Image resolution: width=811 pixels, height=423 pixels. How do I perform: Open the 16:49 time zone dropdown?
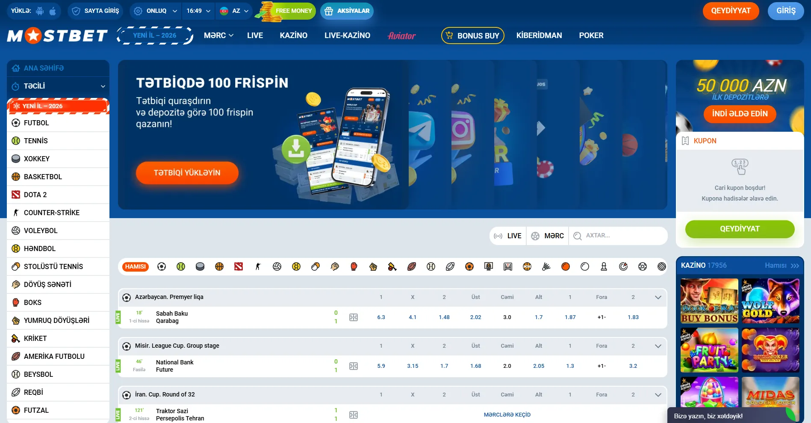pos(198,11)
